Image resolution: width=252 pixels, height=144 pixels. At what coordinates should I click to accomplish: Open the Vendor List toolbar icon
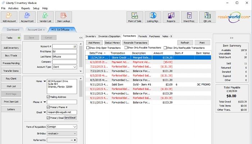pyautogui.click(x=45, y=17)
